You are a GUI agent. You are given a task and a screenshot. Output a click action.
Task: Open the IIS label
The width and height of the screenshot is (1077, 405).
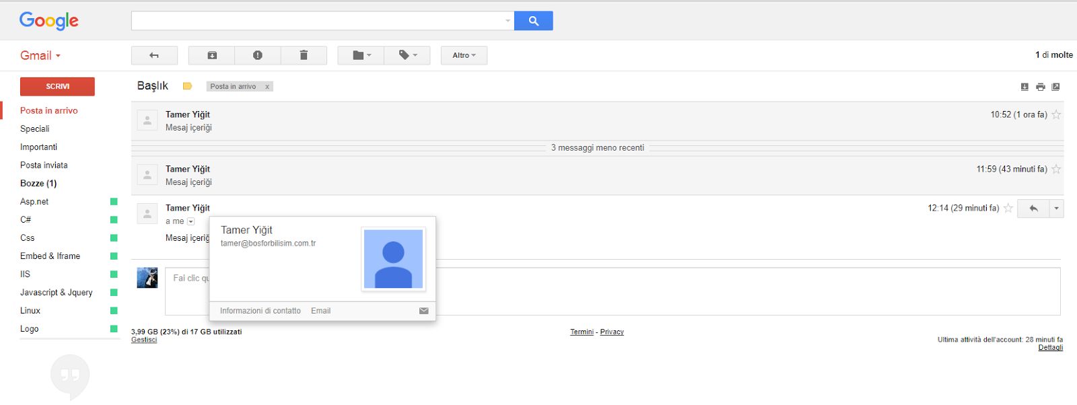click(25, 274)
